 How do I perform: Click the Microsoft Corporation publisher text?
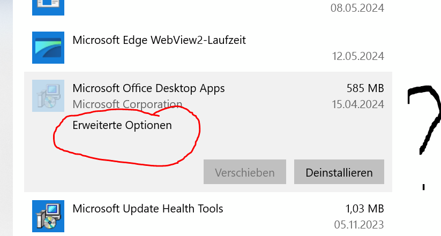click(127, 104)
